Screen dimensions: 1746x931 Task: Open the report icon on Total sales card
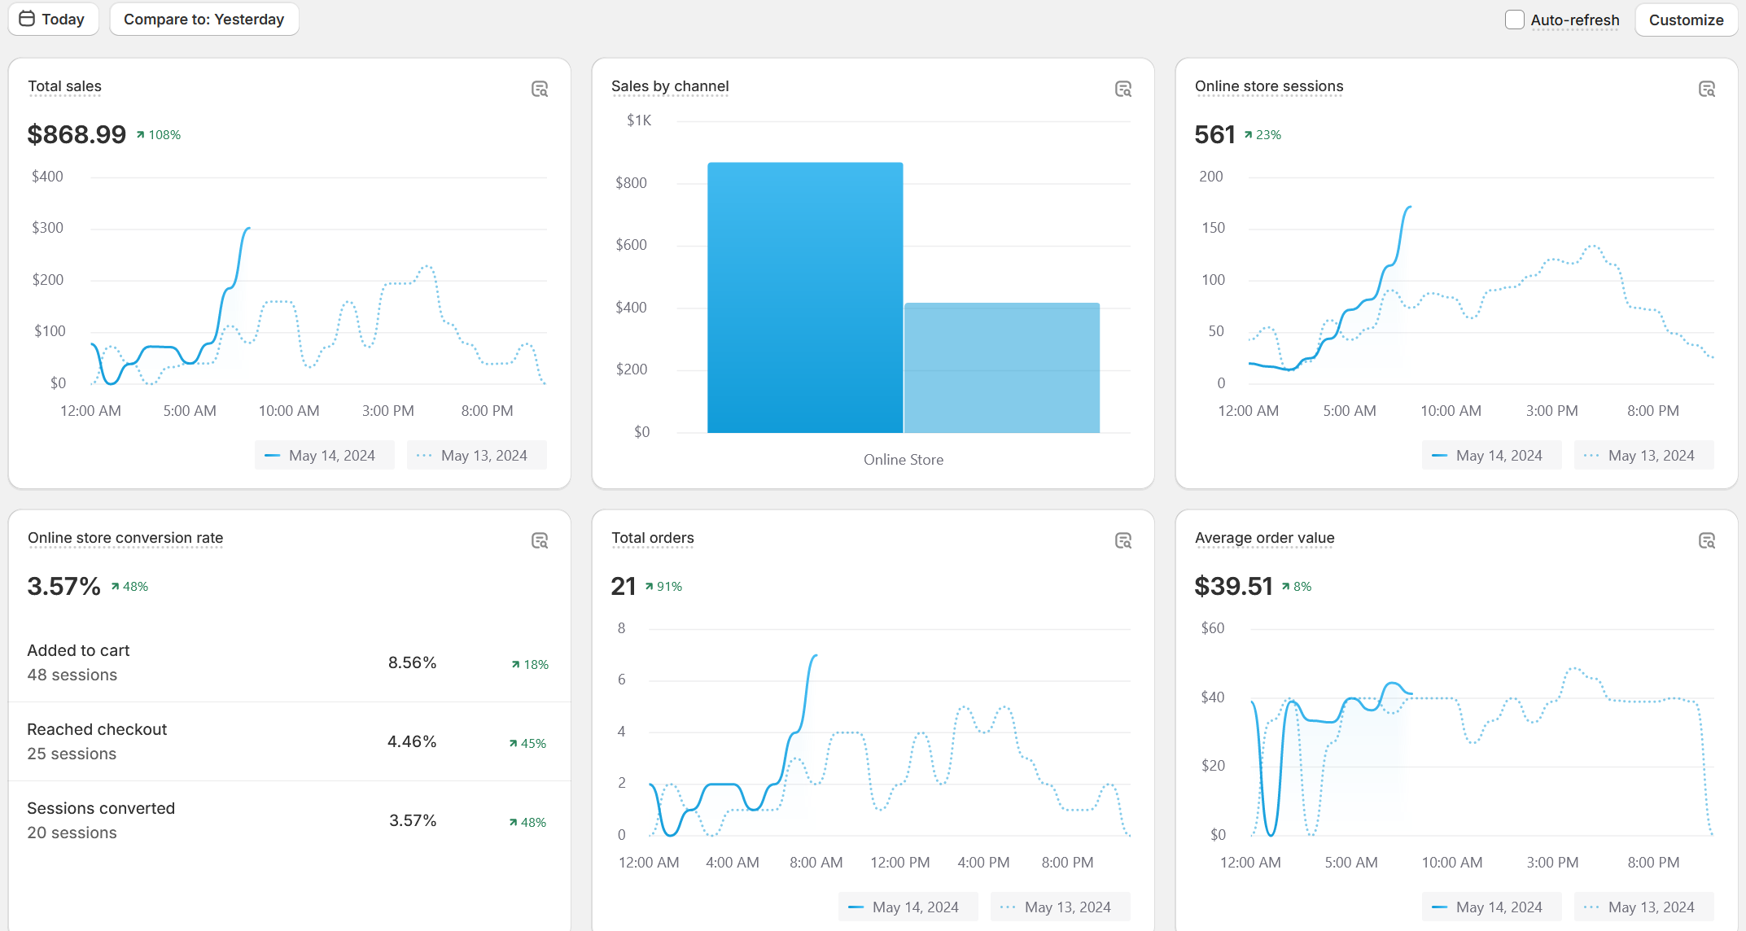tap(540, 89)
